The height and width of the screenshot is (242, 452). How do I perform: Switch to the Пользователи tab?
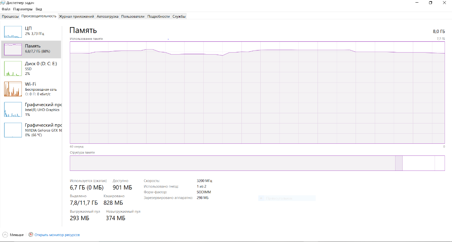[x=133, y=17]
